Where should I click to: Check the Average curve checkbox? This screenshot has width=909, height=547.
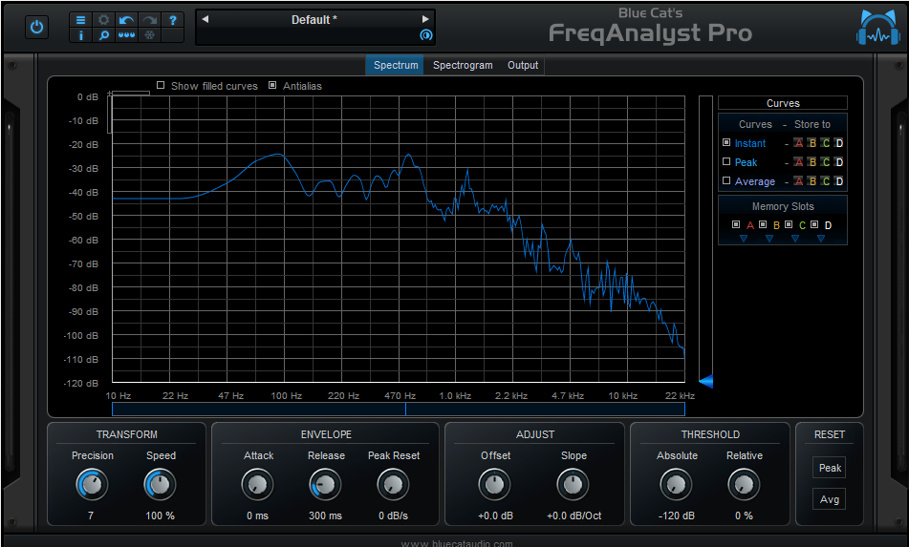click(x=726, y=180)
